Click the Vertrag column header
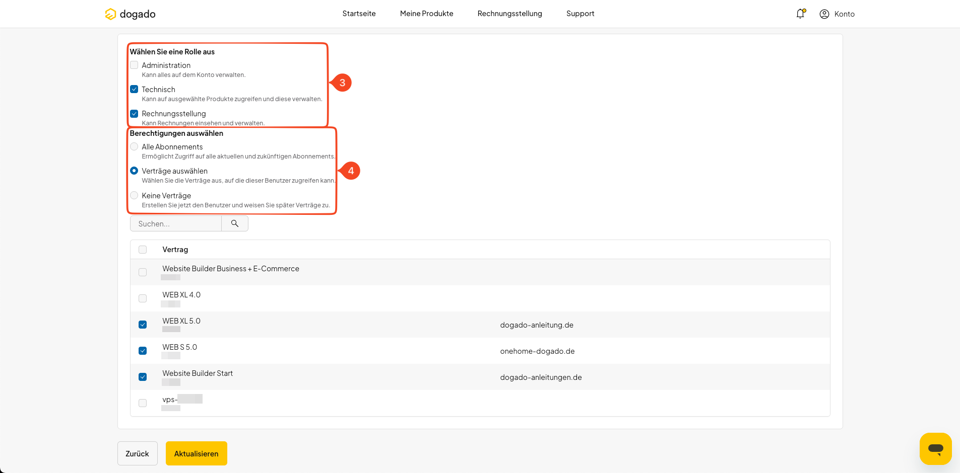Viewport: 960px width, 473px height. (x=175, y=250)
